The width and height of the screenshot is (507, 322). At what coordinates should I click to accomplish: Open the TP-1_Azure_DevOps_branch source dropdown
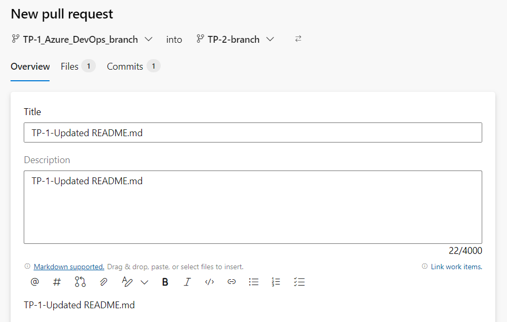[x=149, y=39]
